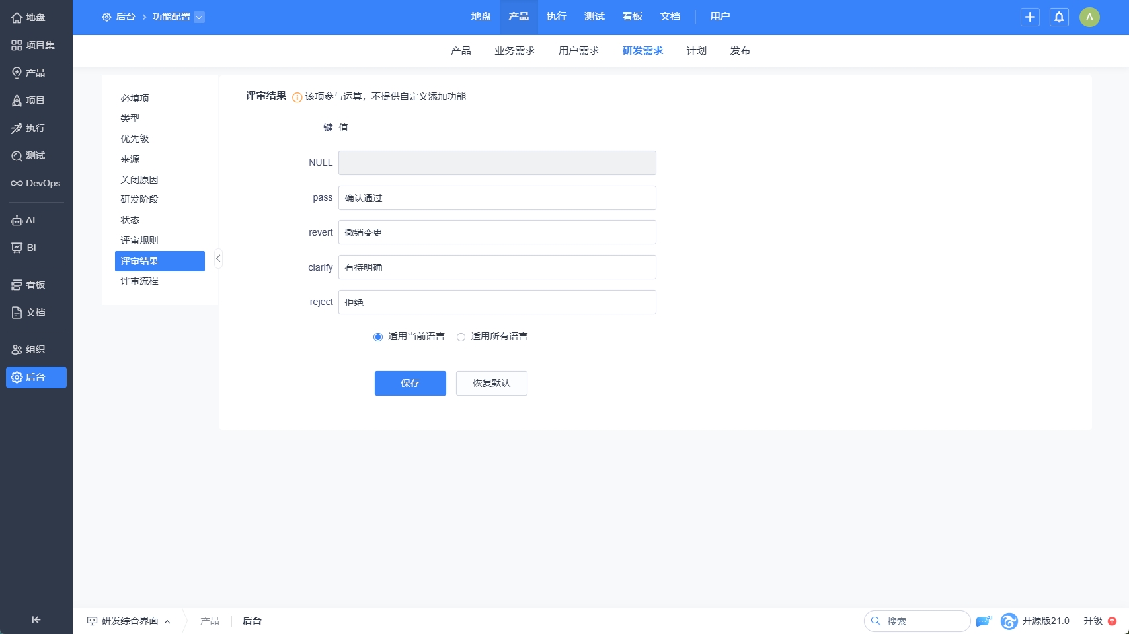
Task: Click the ZenTao logo in the status bar
Action: click(x=1009, y=621)
